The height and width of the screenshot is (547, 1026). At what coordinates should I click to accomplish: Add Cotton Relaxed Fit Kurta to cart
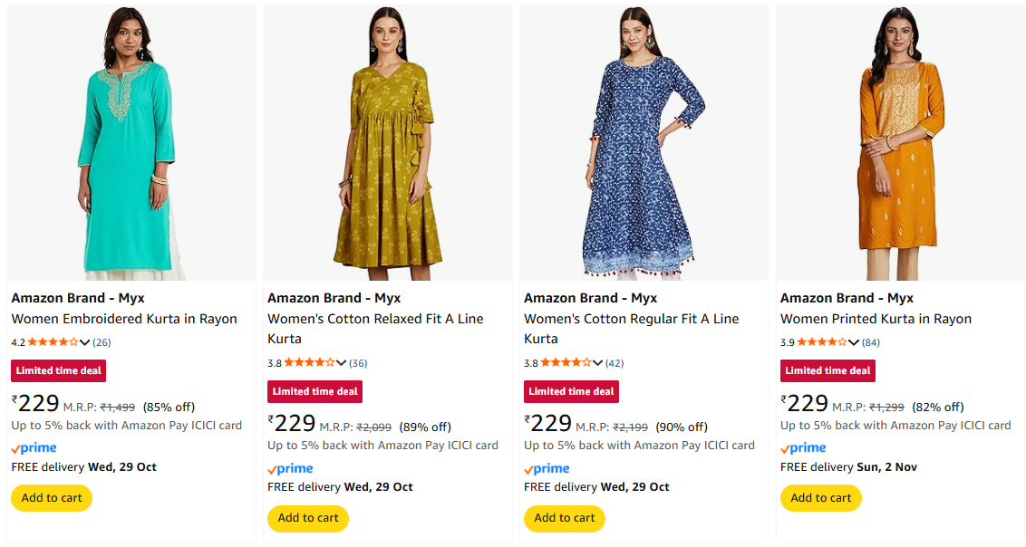coord(308,519)
